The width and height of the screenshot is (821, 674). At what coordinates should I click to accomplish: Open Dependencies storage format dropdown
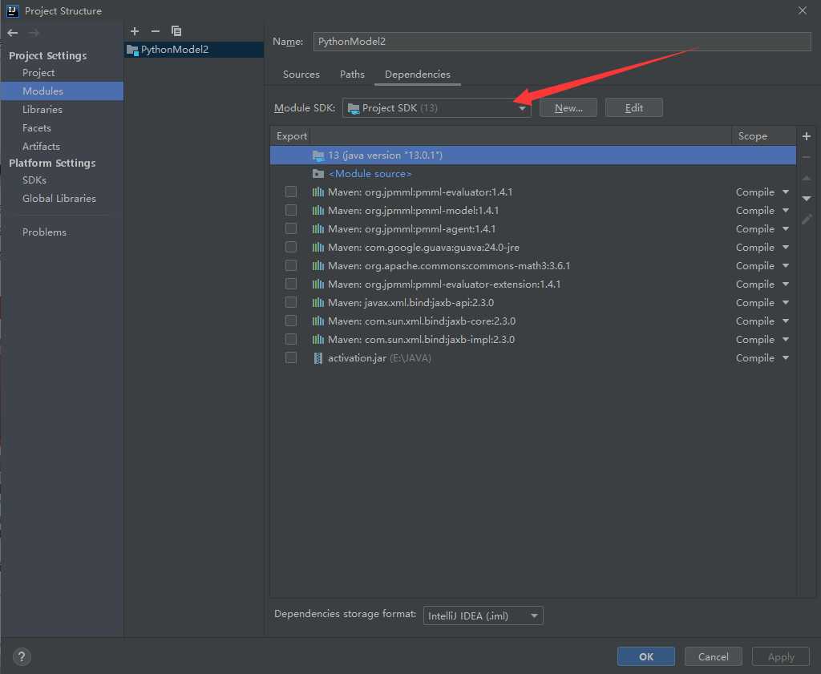point(483,616)
